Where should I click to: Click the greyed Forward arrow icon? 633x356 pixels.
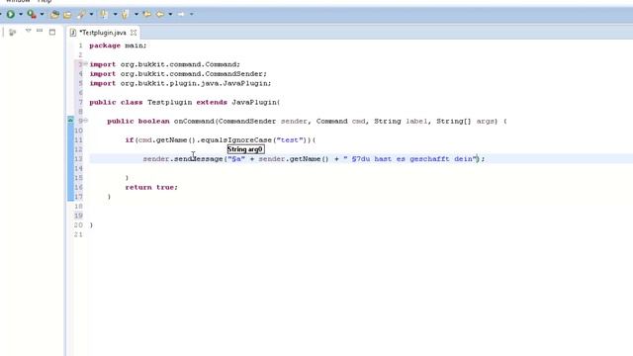pos(181,14)
